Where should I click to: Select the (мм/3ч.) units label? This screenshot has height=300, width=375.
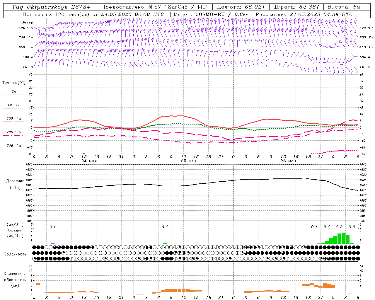(15, 225)
